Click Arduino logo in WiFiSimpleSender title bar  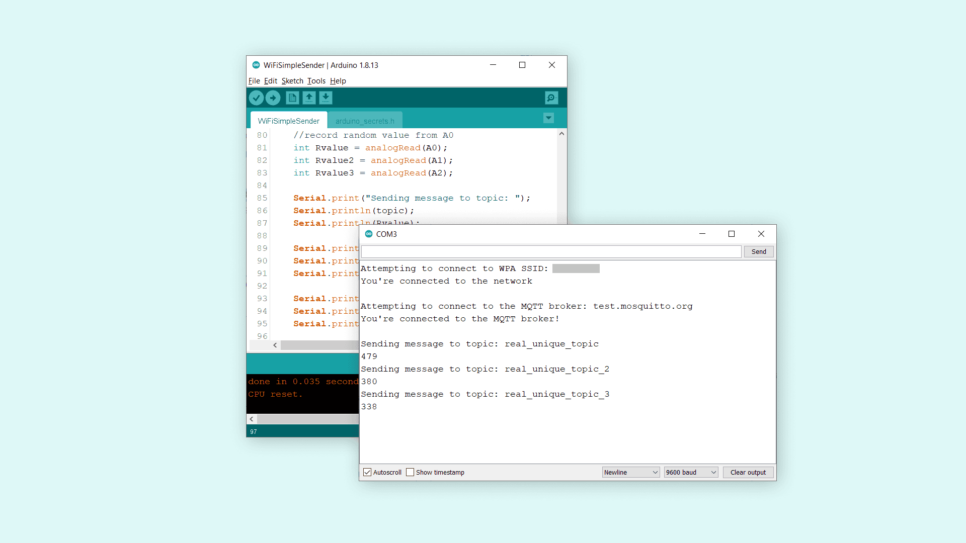pos(256,65)
